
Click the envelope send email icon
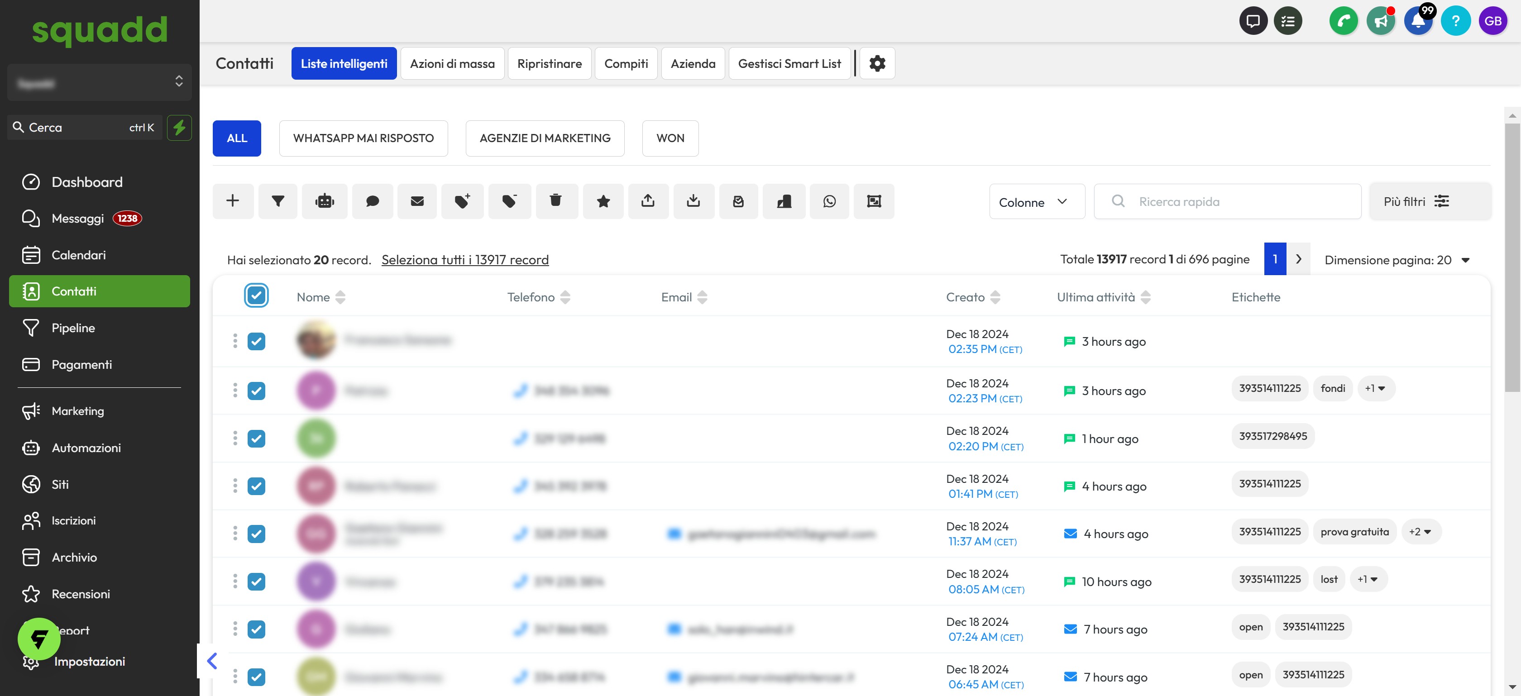click(x=417, y=201)
